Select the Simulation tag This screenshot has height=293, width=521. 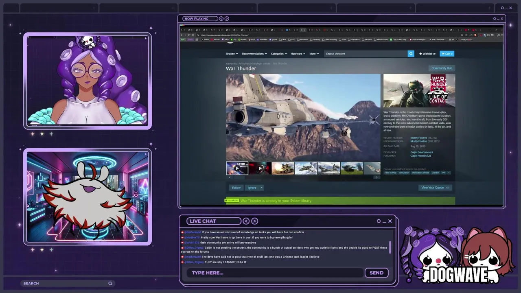pos(404,173)
